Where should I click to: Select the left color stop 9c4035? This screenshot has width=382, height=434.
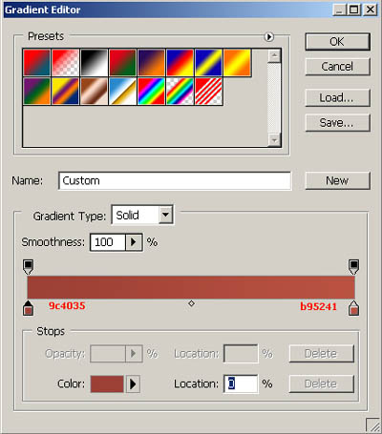pos(29,308)
